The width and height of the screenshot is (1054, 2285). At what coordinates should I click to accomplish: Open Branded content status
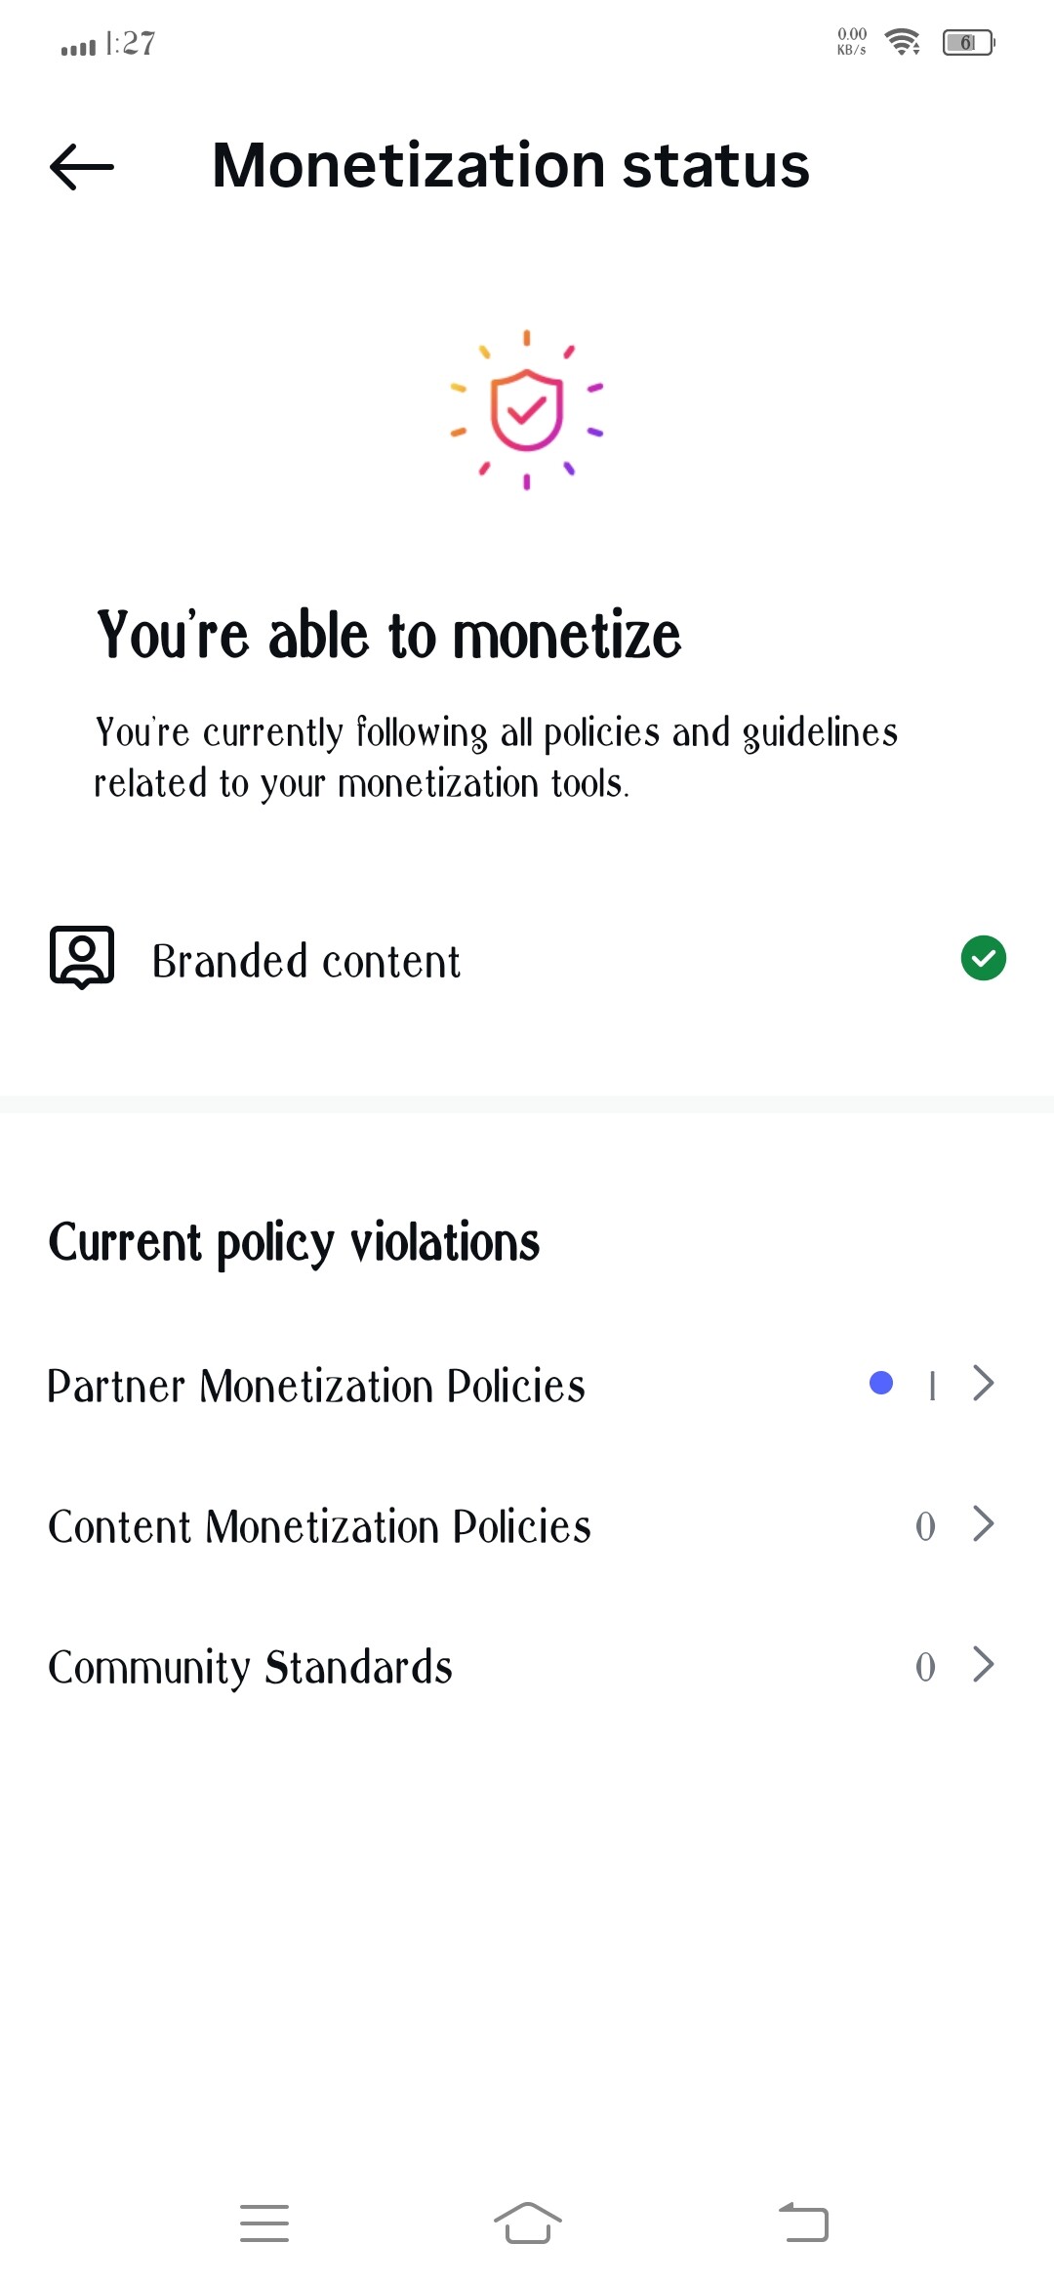(305, 961)
